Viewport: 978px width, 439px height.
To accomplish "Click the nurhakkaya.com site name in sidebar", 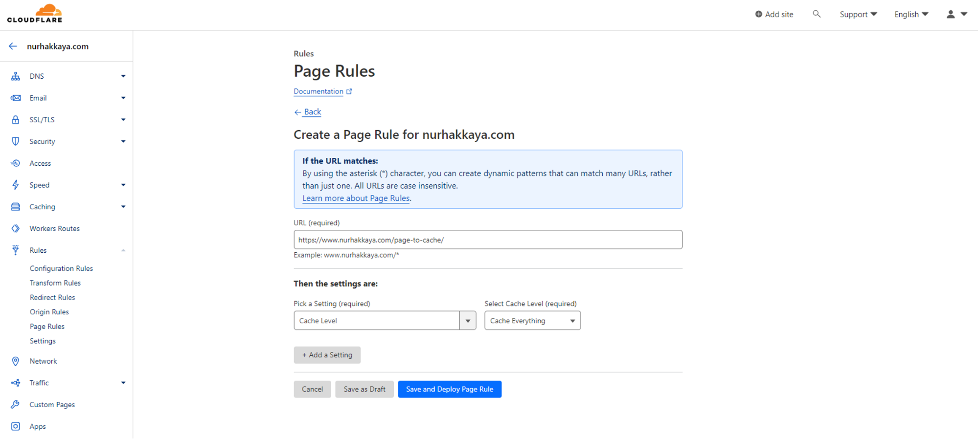I will click(x=58, y=46).
